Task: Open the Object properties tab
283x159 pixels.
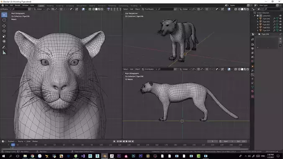Action: (x=252, y=66)
